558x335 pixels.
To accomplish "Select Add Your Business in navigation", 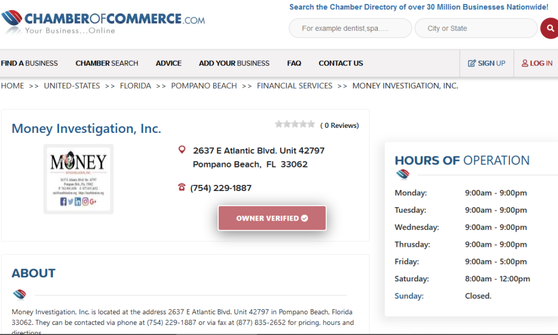I will coord(234,64).
